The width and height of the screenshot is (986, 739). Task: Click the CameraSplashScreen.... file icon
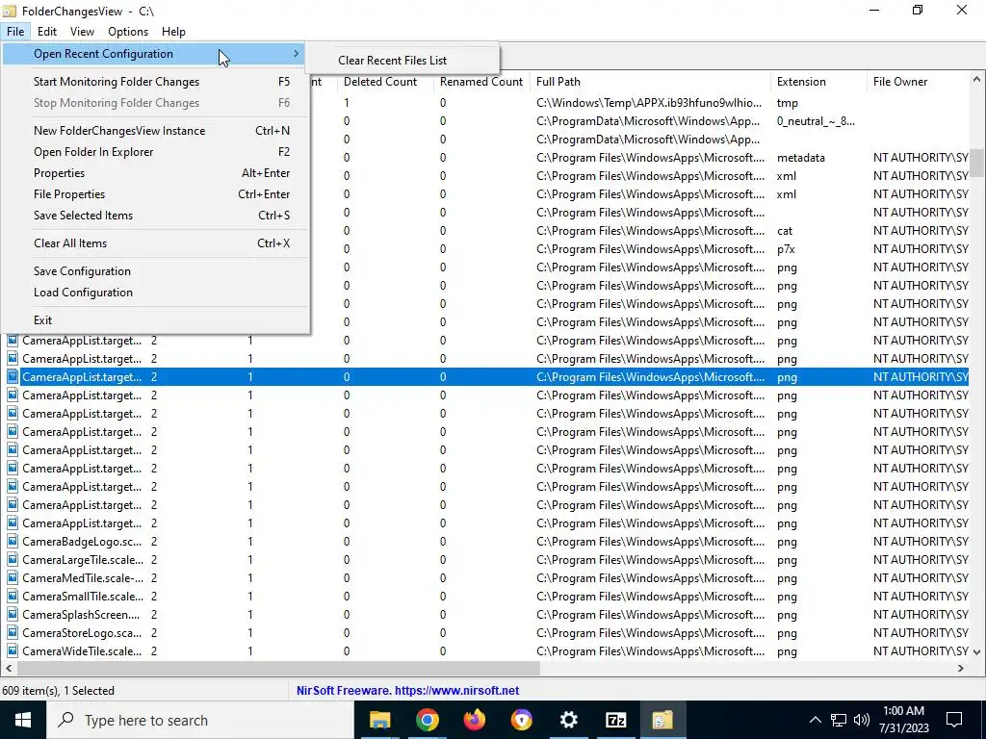(x=12, y=615)
